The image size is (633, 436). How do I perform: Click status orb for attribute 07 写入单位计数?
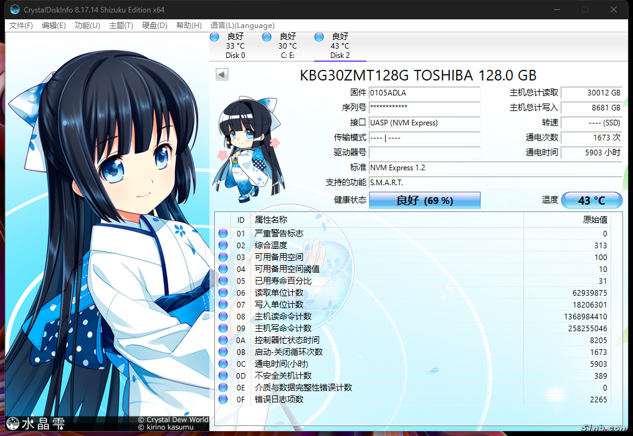coord(223,304)
